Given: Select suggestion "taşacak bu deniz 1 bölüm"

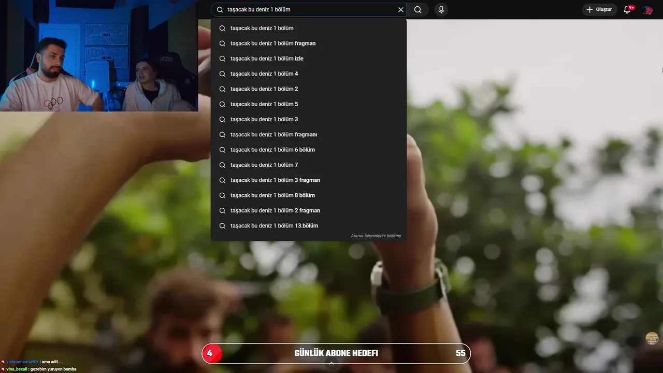Looking at the screenshot, I should point(309,28).
